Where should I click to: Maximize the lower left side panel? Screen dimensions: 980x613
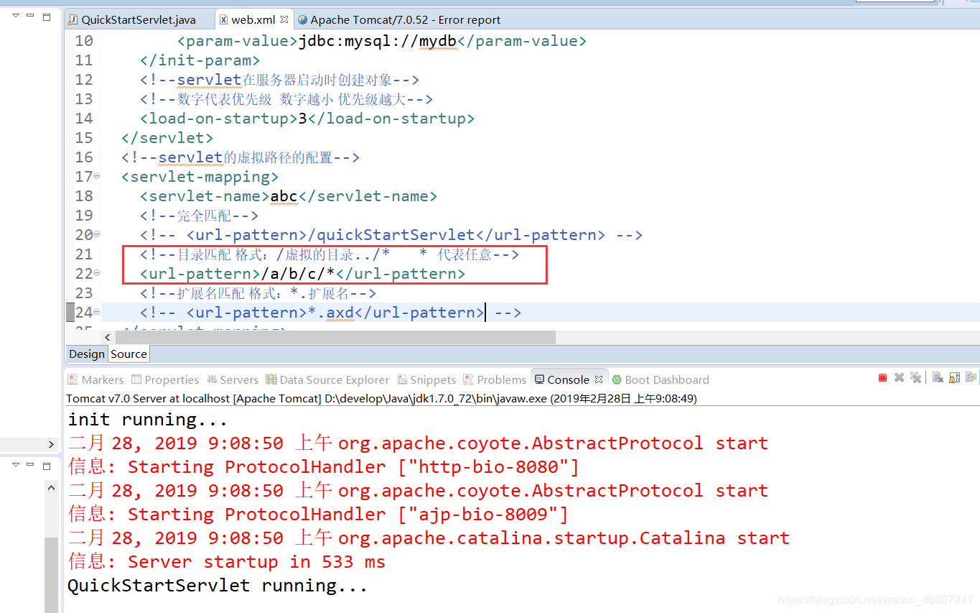(47, 465)
